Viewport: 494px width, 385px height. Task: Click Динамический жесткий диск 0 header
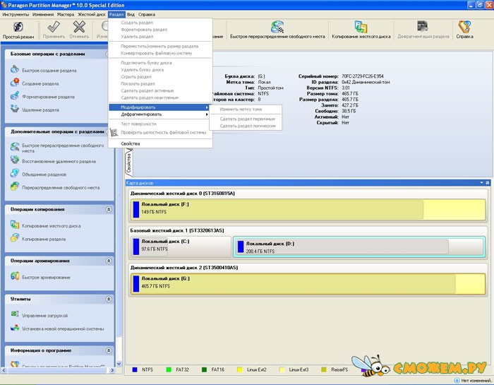tap(182, 194)
